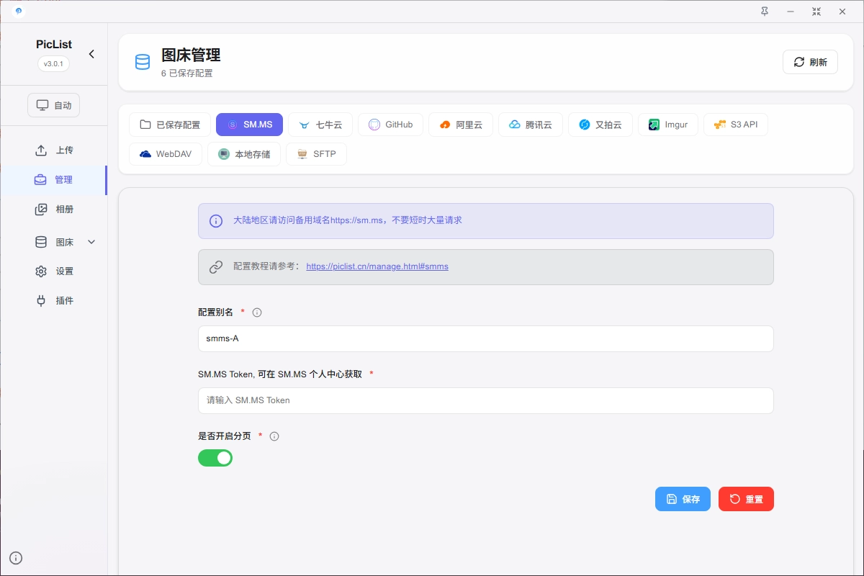Collapse the PicList sidebar with the chevron
864x576 pixels.
point(91,54)
